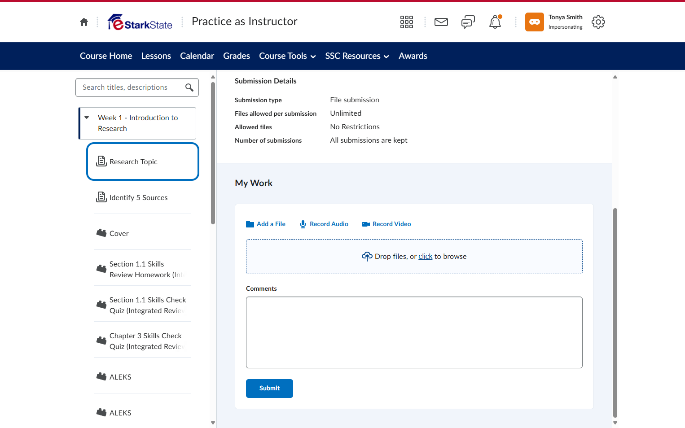685x428 pixels.
Task: Click the search magnifier icon
Action: pos(189,87)
